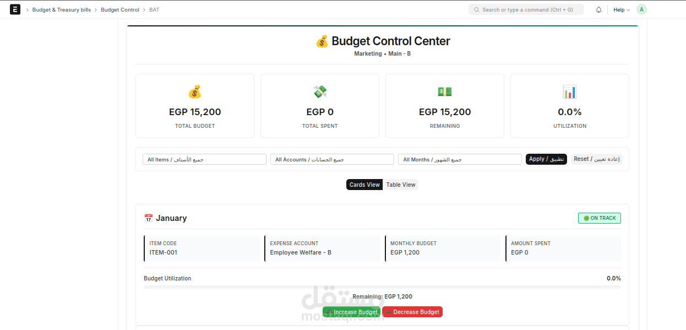Click the Decrease Budget button
Image resolution: width=686 pixels, height=330 pixels.
pyautogui.click(x=412, y=312)
